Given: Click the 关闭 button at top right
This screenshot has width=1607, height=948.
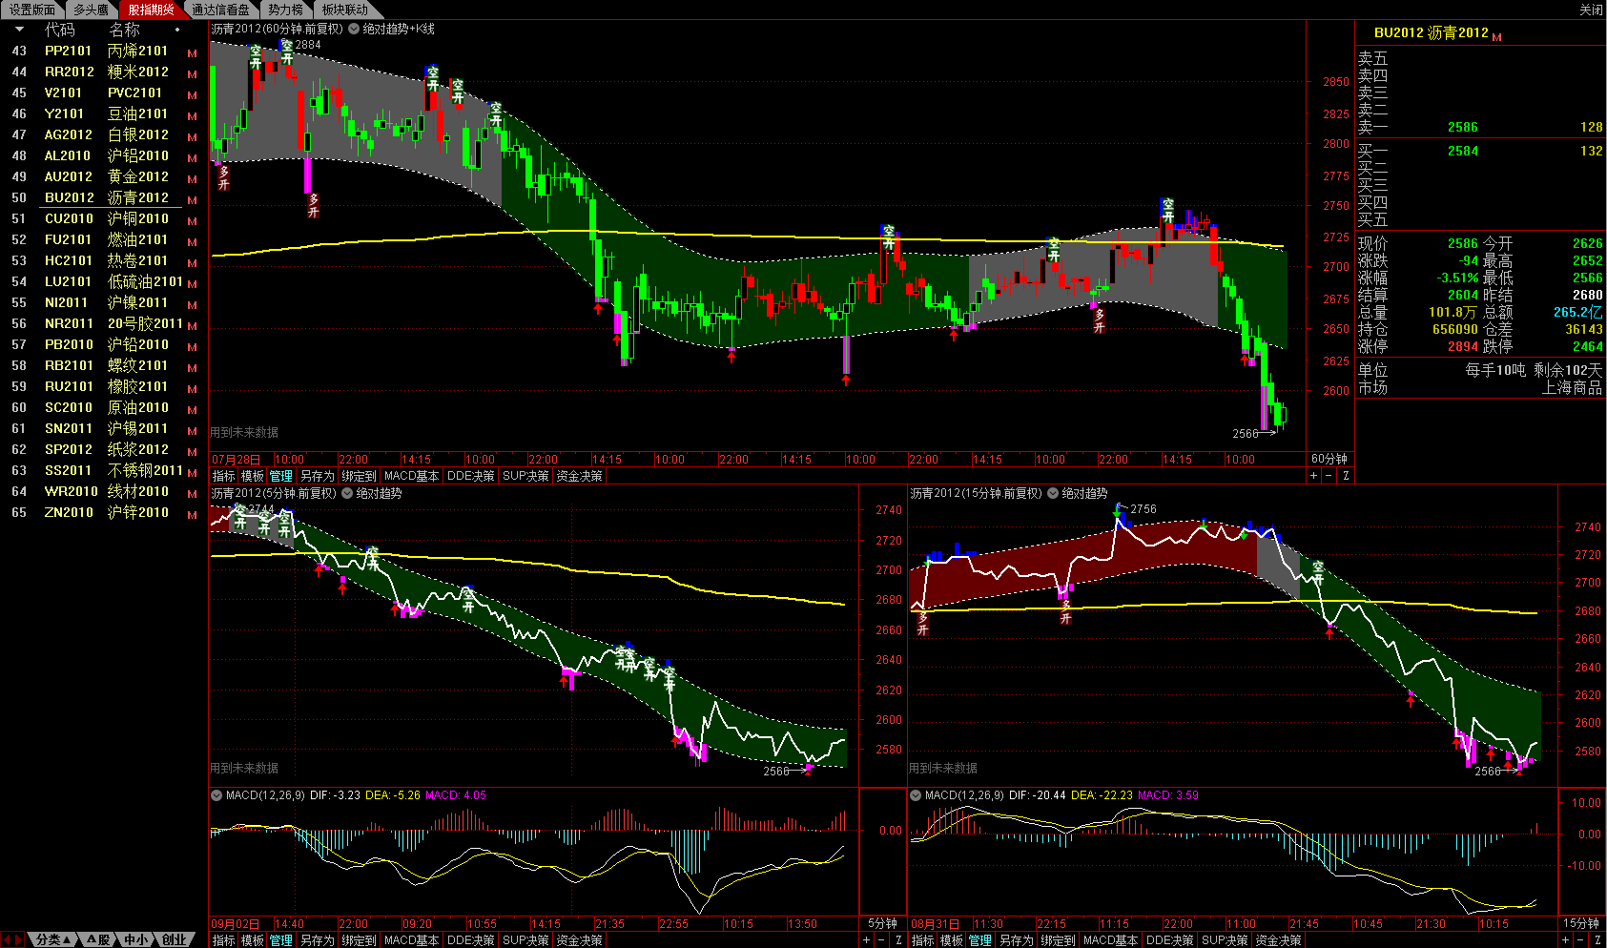Looking at the screenshot, I should pos(1591,10).
